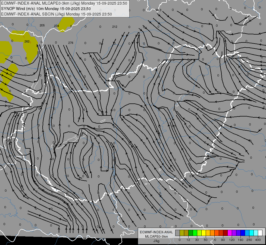Click the legend's MLCAPE0-3km caption
This screenshot has width=266, height=245.
pos(157,237)
